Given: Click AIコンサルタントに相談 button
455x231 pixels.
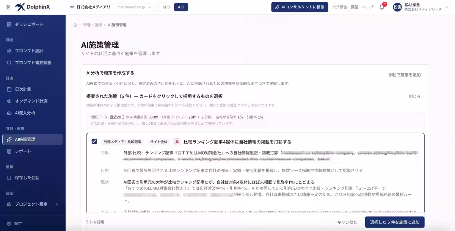Looking at the screenshot, I should (300, 7).
